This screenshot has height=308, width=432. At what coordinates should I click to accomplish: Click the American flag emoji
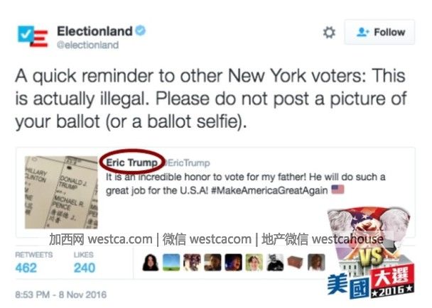pos(337,189)
